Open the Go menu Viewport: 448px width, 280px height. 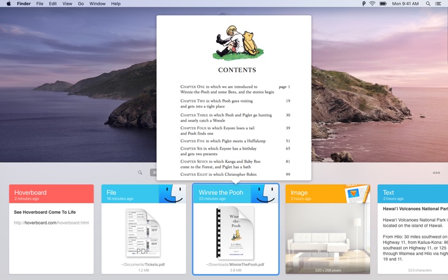(x=81, y=4)
